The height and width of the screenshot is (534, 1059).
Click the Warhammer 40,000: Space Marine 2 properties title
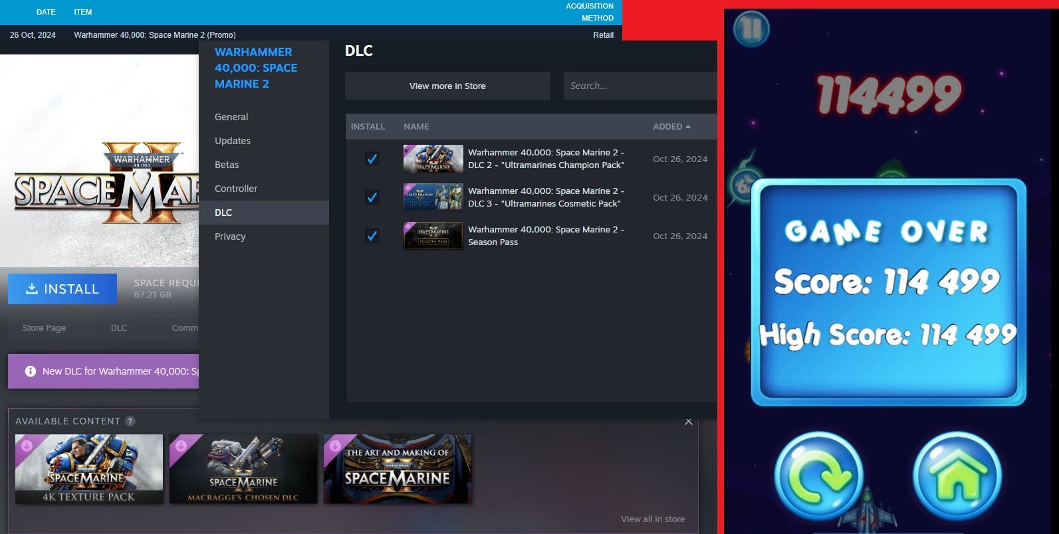click(256, 68)
